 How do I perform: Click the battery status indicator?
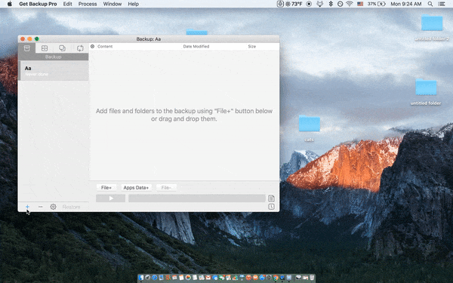pos(377,4)
